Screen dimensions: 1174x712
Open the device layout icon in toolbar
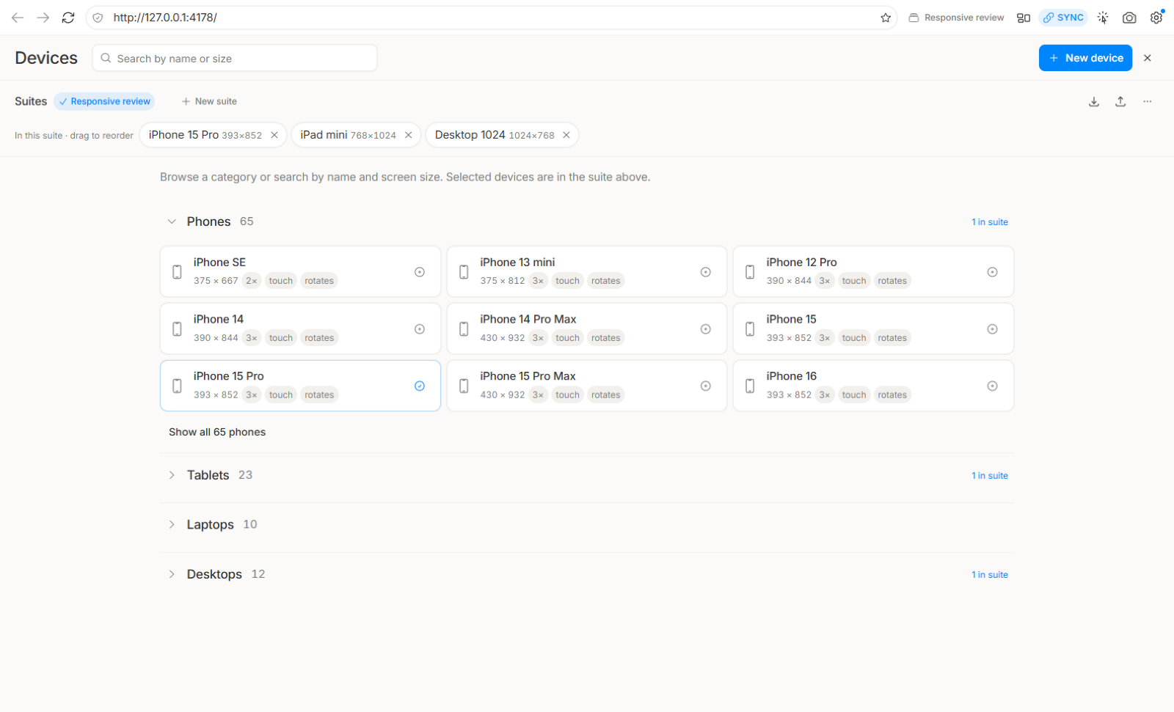point(1024,18)
